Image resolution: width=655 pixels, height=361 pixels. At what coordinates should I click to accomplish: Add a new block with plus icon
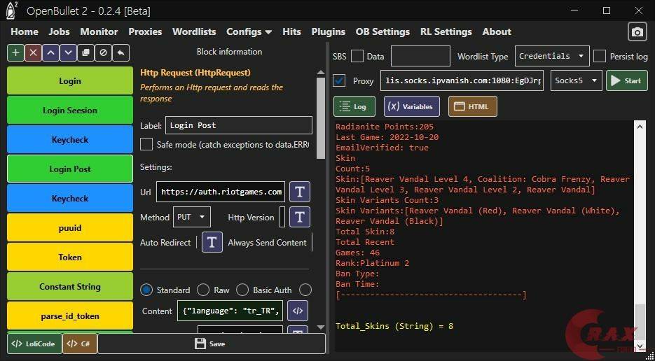(x=16, y=53)
